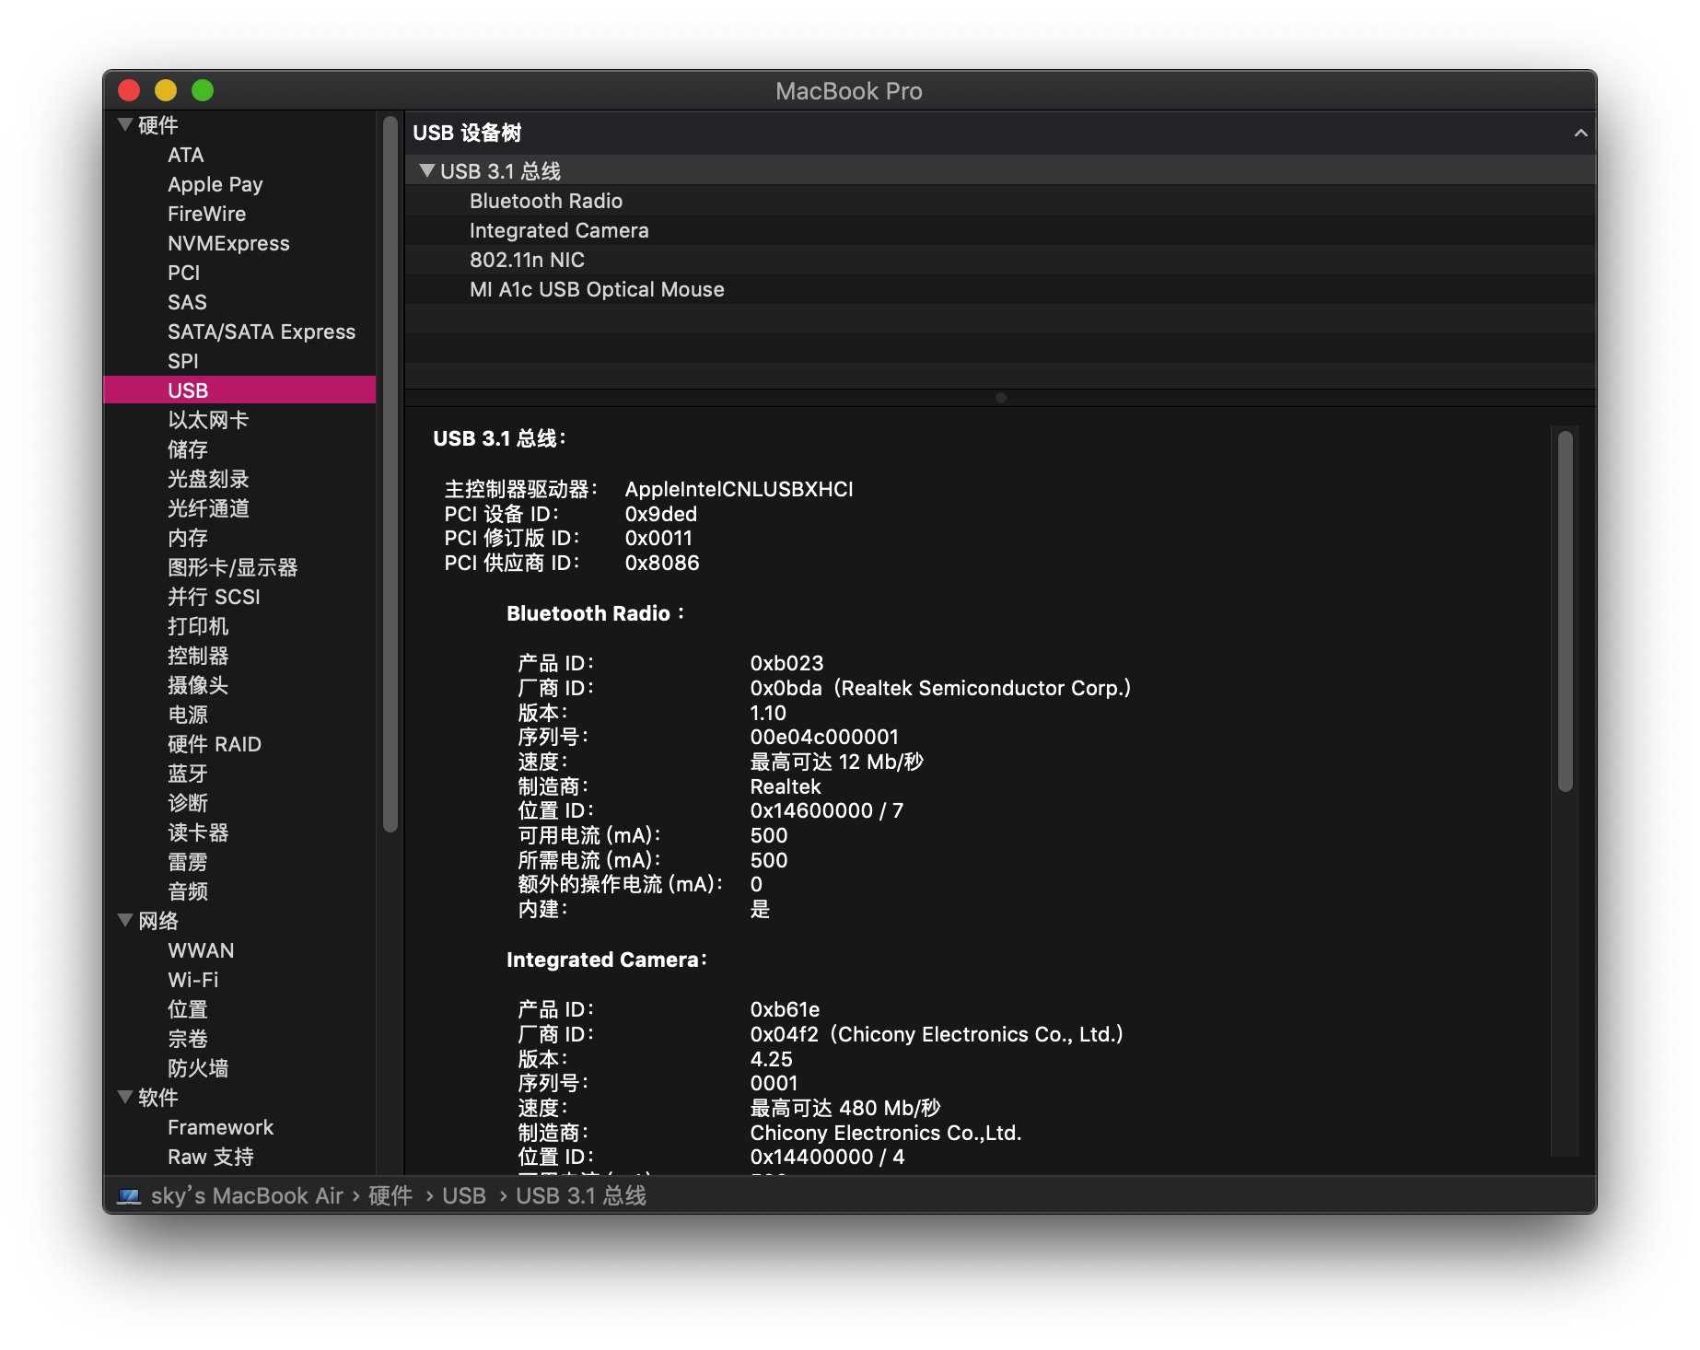
Task: Open SATA/SATA Express entry
Action: click(262, 332)
